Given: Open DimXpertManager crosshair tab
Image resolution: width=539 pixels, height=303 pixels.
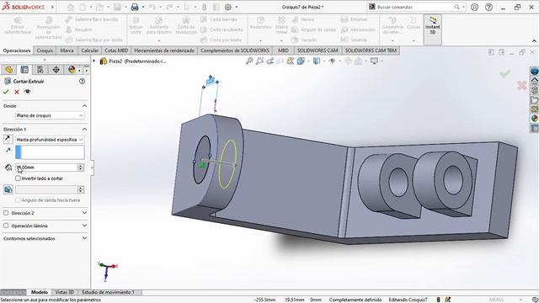Looking at the screenshot, I should 56,70.
